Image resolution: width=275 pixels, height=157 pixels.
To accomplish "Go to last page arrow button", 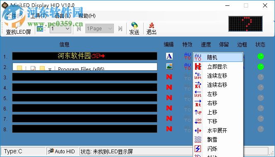I will tap(120, 29).
